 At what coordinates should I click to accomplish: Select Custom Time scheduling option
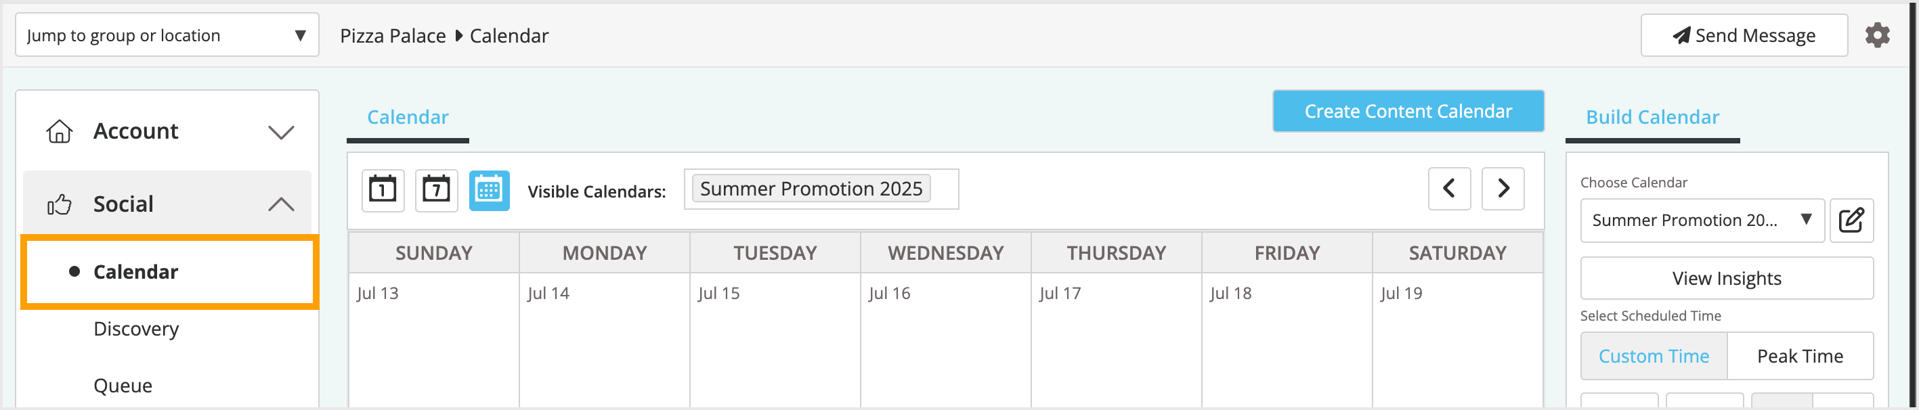point(1653,356)
